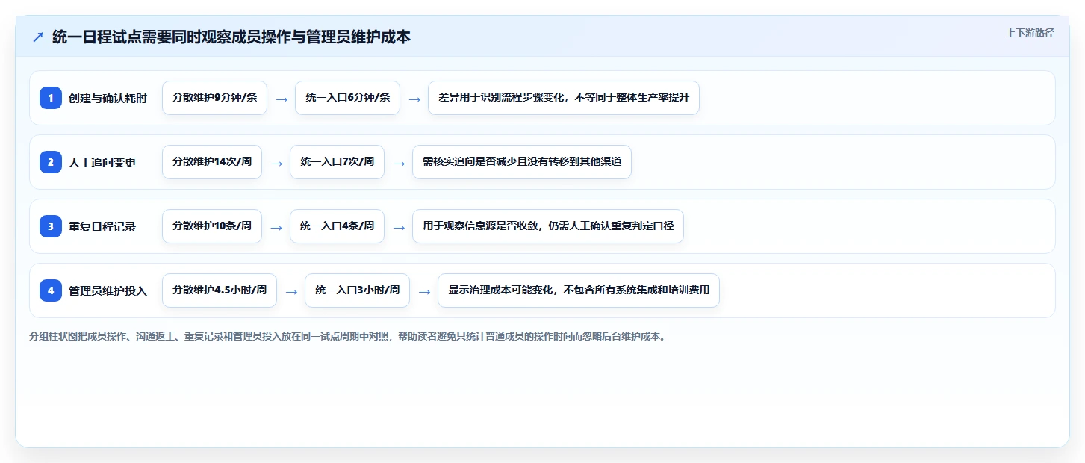Select the 统一入口7次/周 chip
This screenshot has height=463, width=1085.
(x=337, y=162)
